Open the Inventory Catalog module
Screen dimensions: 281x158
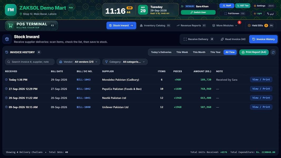155,26
